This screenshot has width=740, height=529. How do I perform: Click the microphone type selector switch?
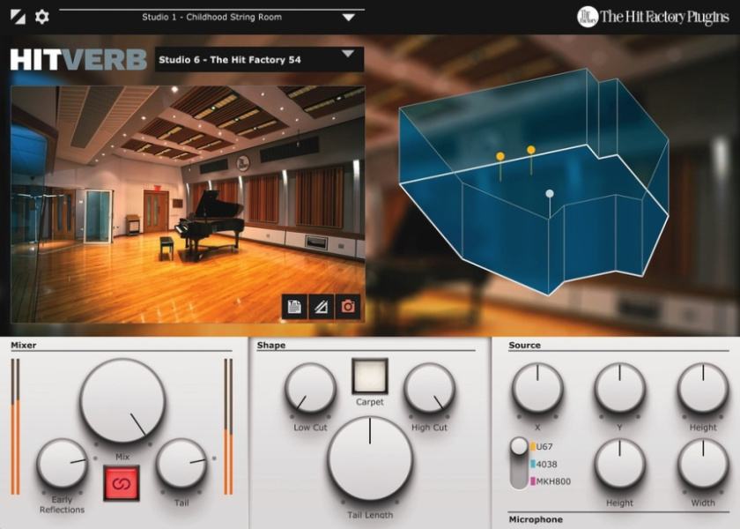point(519,464)
